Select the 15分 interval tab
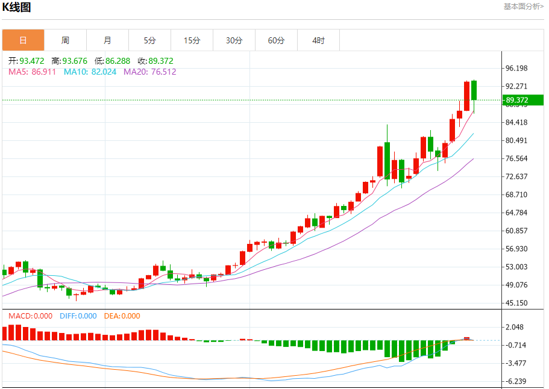The image size is (549, 389). pos(192,40)
